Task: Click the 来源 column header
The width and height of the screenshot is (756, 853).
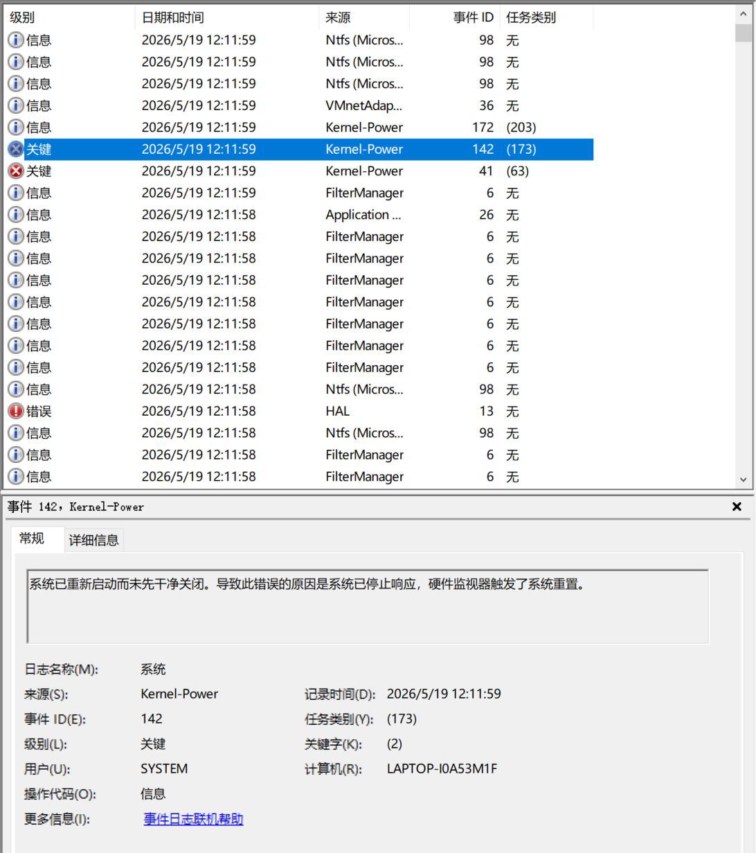Action: [x=364, y=18]
